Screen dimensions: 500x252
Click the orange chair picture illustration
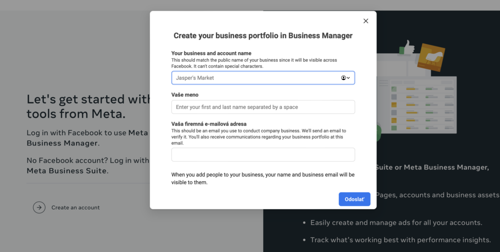click(x=431, y=58)
